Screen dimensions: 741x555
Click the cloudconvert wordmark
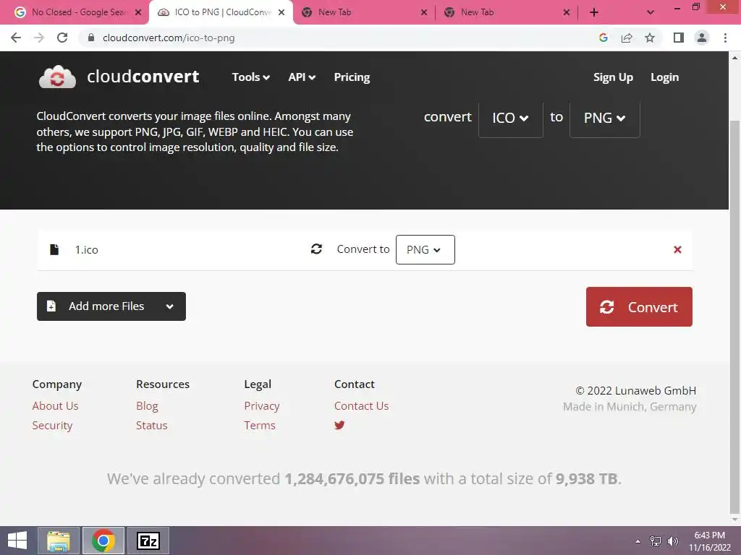coord(143,77)
